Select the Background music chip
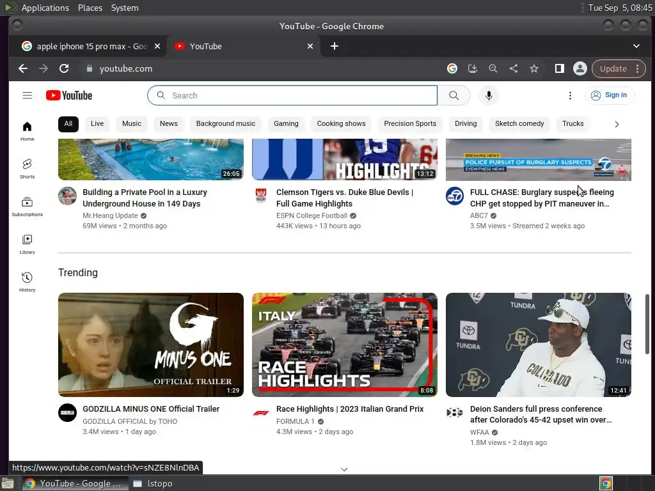Viewport: 655px width, 491px height. (x=226, y=123)
